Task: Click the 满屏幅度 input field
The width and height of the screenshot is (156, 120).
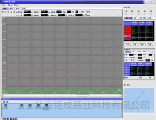Action: tap(44, 15)
